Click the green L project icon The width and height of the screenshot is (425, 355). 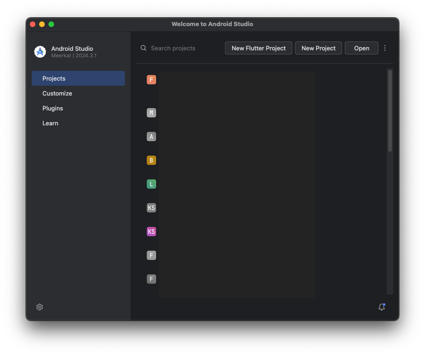151,184
